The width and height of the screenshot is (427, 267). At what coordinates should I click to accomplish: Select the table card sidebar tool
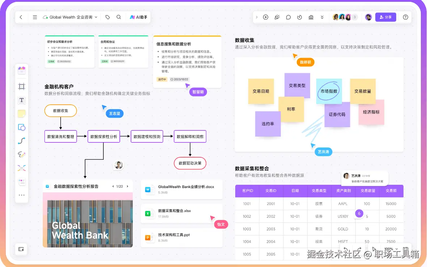pos(21,182)
